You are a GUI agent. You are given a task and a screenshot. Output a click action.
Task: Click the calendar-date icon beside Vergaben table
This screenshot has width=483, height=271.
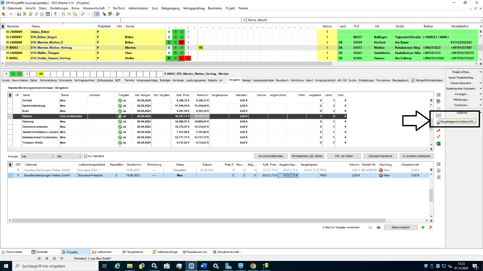(x=438, y=102)
